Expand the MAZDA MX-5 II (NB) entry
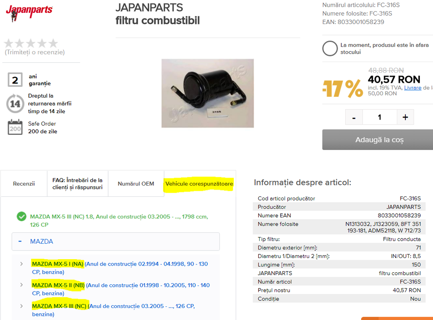Image resolution: width=433 pixels, height=320 pixels. pos(22,285)
